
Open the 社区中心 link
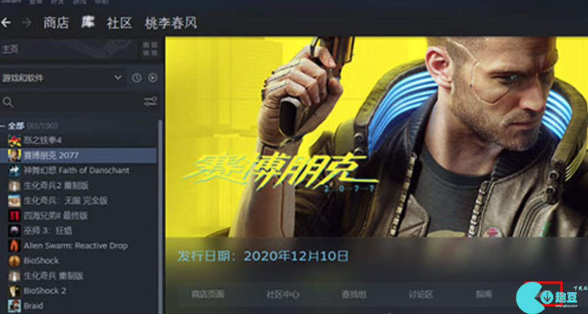click(283, 294)
